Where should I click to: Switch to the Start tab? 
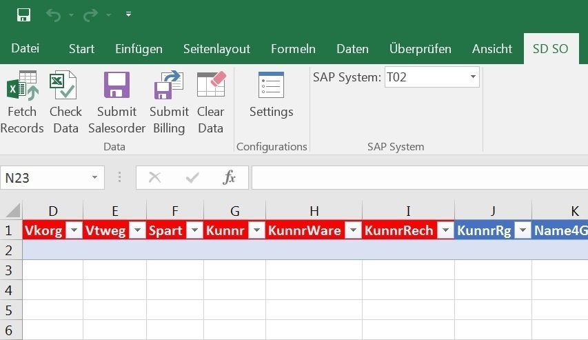81,49
